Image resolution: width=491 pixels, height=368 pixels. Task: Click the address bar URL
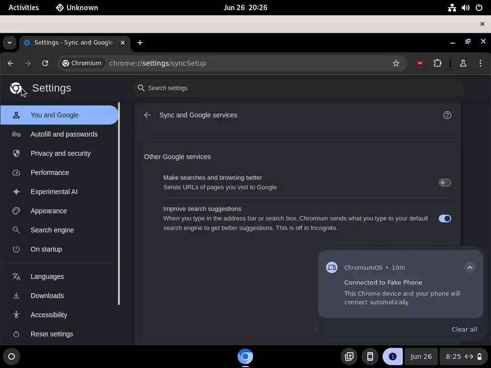point(157,63)
